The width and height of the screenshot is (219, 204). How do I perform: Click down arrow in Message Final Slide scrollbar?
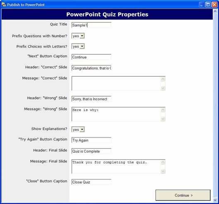pos(163,171)
